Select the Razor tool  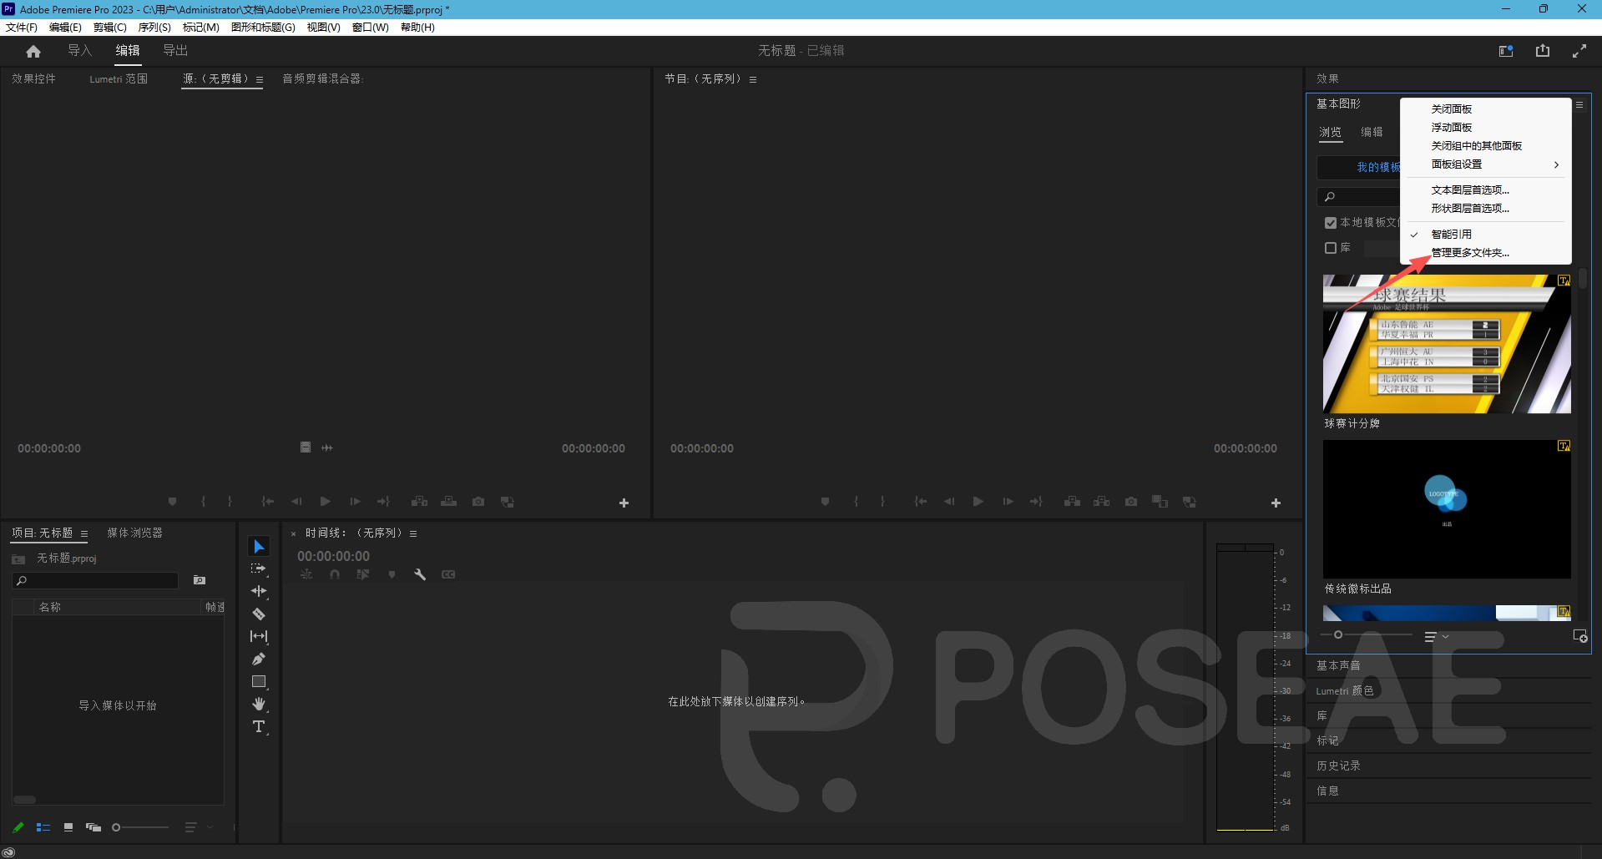point(259,614)
